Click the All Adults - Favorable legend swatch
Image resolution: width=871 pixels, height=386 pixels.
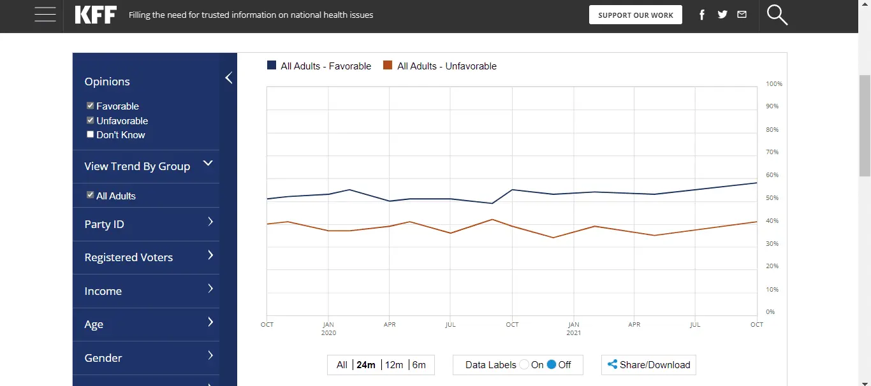click(x=272, y=66)
